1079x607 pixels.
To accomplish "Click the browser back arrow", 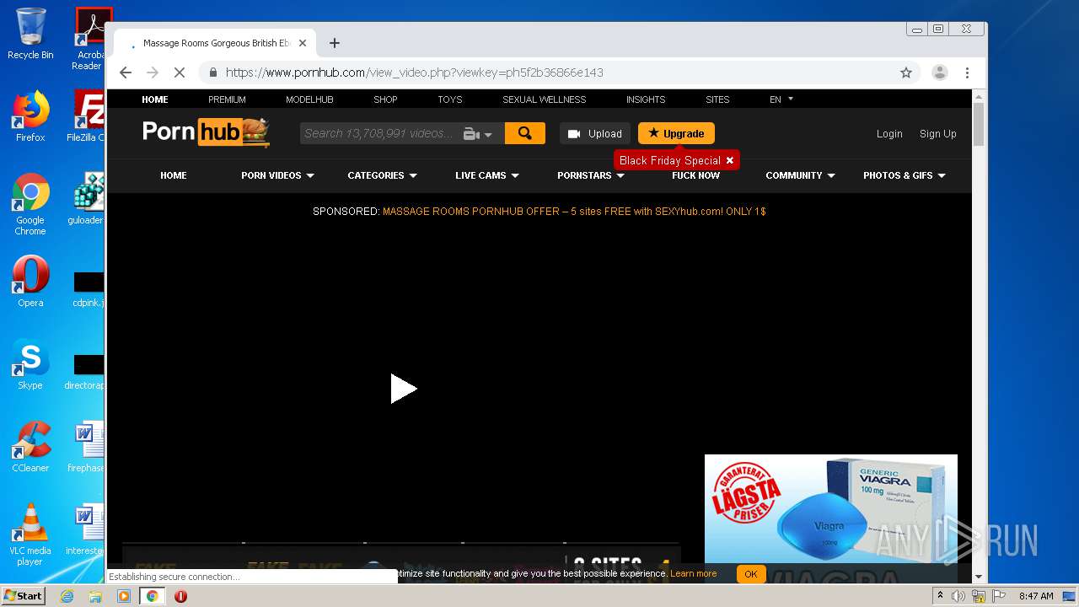I will 126,73.
